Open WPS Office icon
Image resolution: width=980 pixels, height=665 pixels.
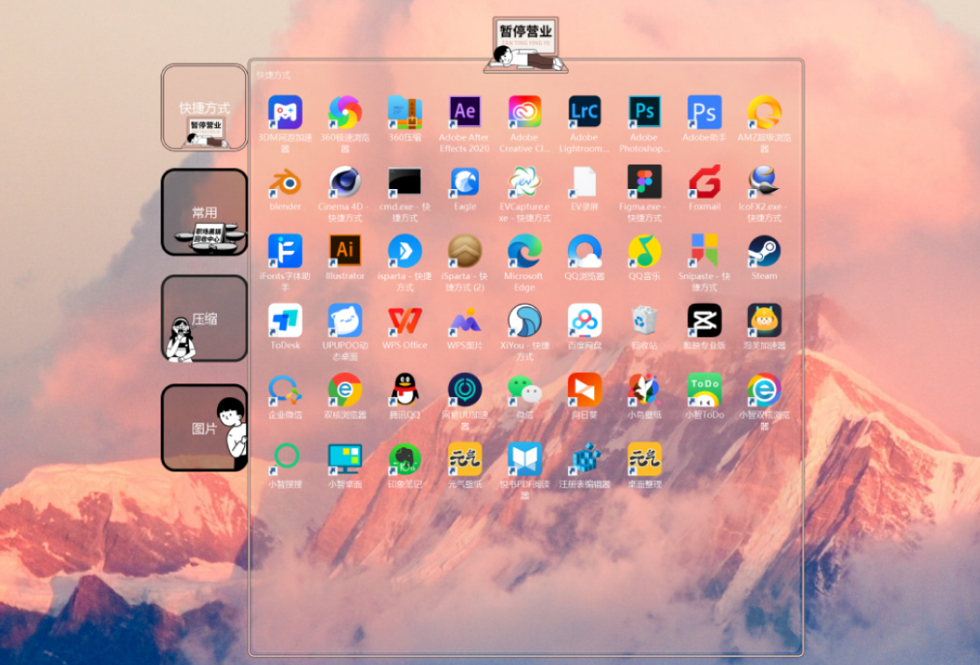click(404, 320)
